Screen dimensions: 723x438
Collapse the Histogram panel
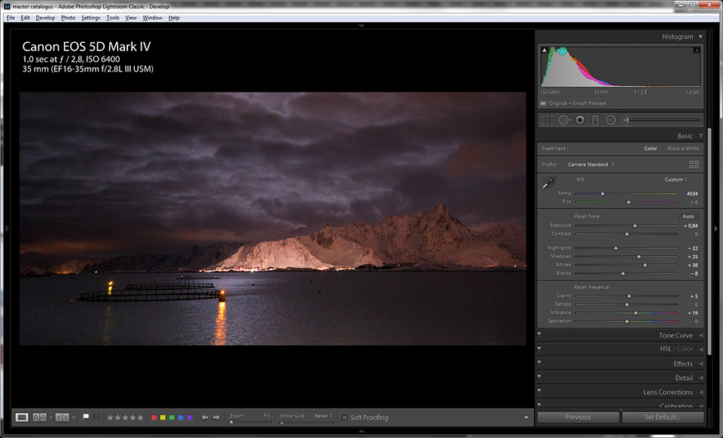tap(700, 37)
